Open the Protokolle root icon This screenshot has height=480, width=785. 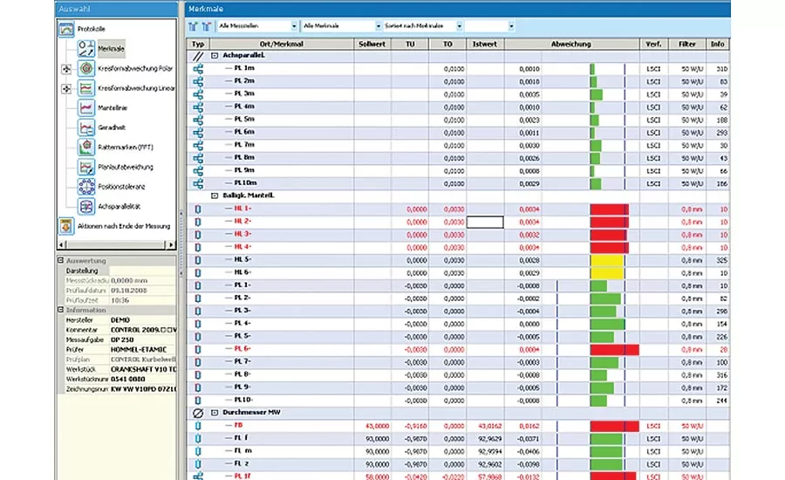click(65, 29)
